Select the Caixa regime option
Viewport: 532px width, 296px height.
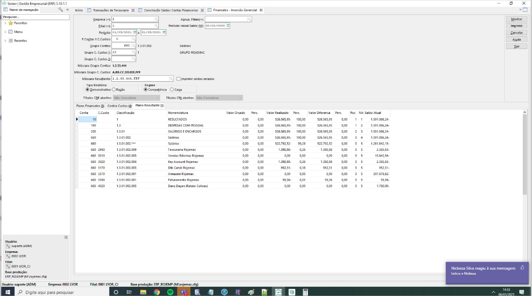tap(172, 90)
